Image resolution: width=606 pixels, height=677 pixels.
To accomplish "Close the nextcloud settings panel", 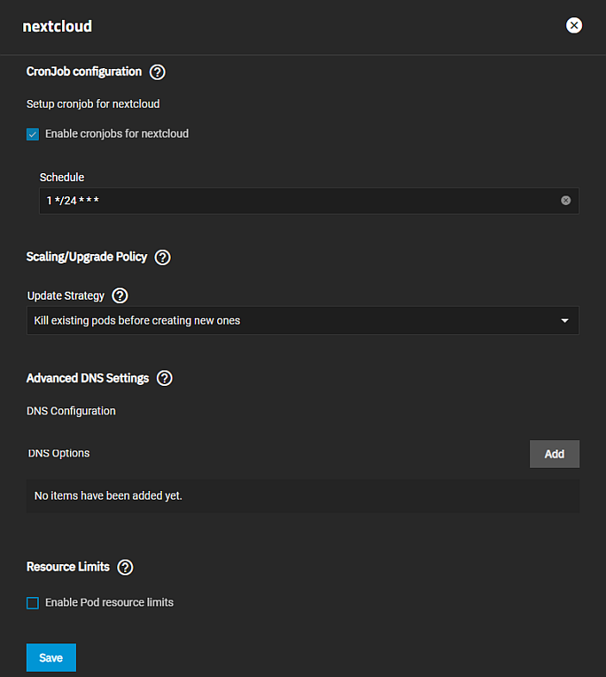I will (x=573, y=26).
